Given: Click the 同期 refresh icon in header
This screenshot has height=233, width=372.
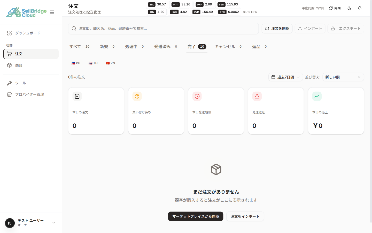Looking at the screenshot, I should tap(331, 8).
